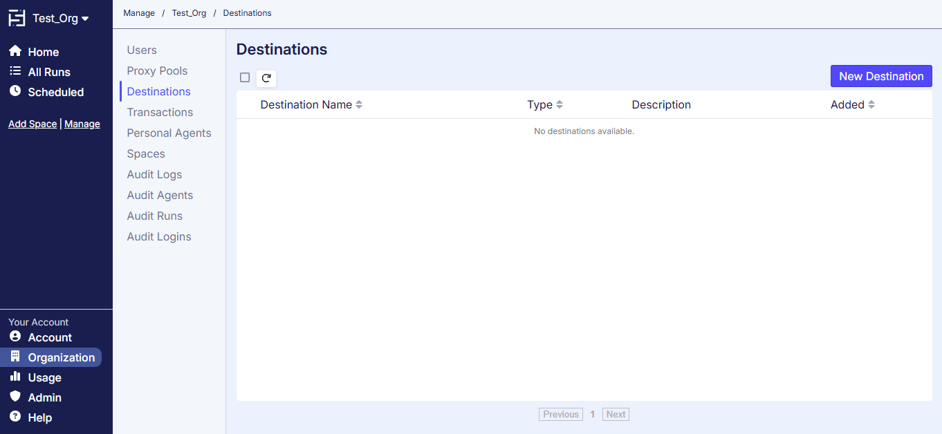The height and width of the screenshot is (434, 942).
Task: Click the Next page button
Action: pos(616,415)
